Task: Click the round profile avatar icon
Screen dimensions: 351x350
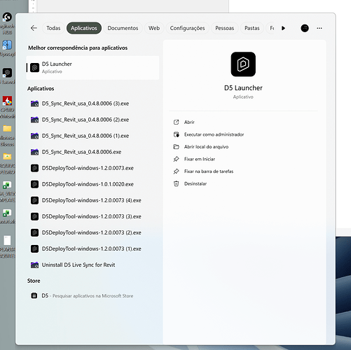Action: coord(305,28)
